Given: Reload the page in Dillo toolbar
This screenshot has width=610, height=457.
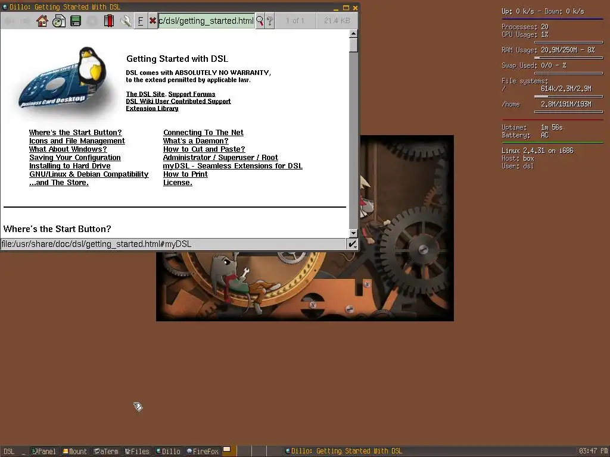Looking at the screenshot, I should (59, 21).
